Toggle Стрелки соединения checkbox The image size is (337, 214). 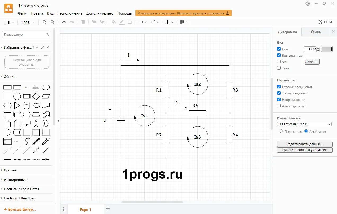point(279,87)
